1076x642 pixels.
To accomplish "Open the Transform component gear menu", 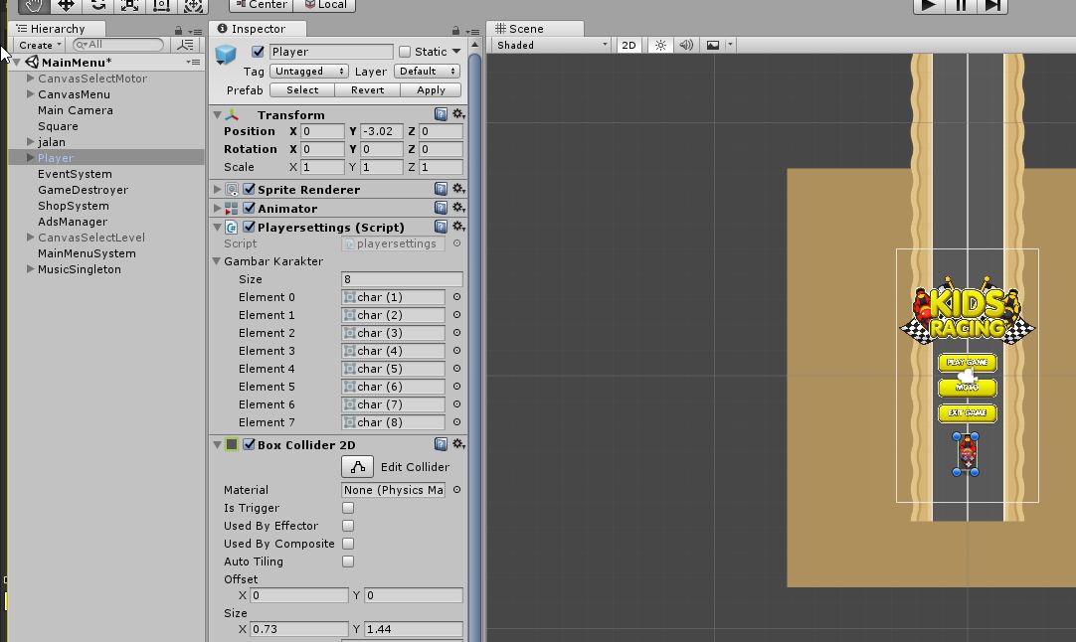I will [x=458, y=115].
